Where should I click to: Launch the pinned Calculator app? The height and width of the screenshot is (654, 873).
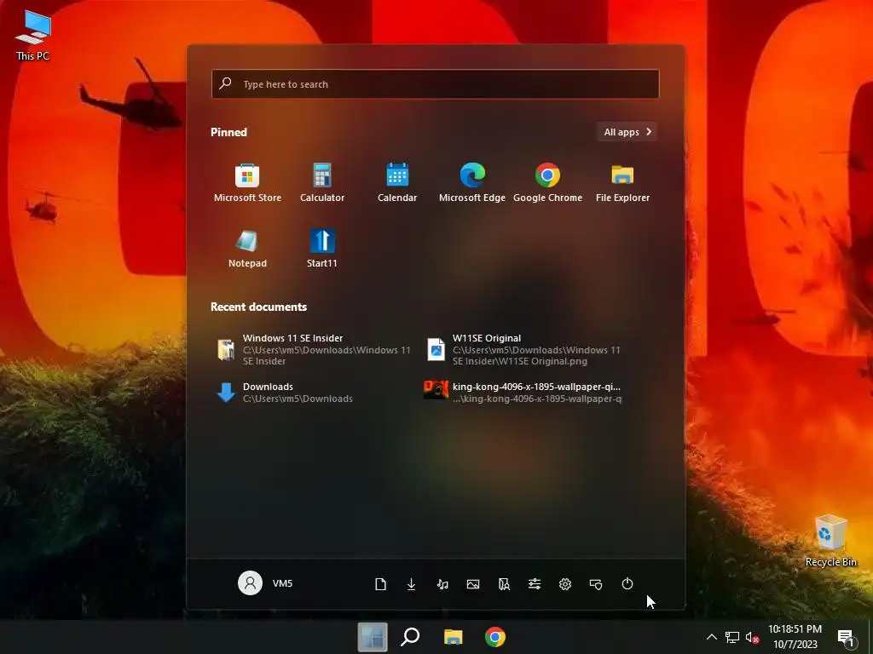tap(321, 183)
